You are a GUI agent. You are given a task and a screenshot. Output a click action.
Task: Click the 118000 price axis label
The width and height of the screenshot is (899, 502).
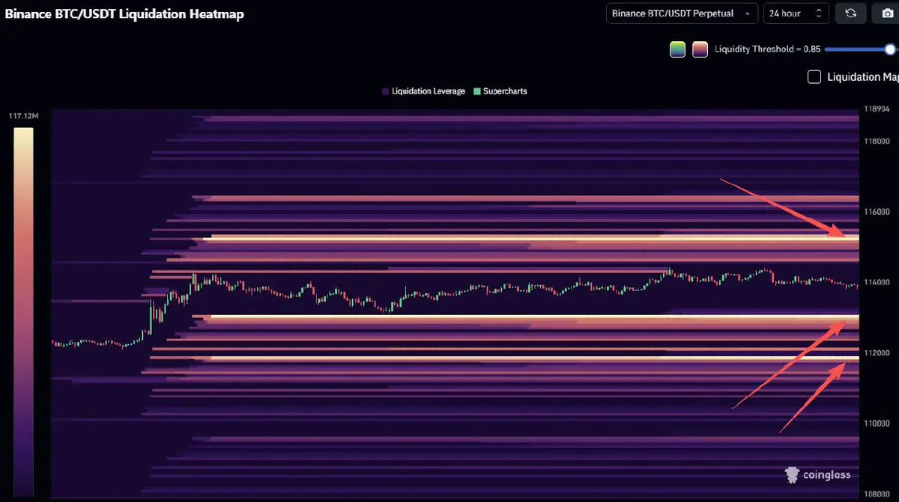coord(877,141)
